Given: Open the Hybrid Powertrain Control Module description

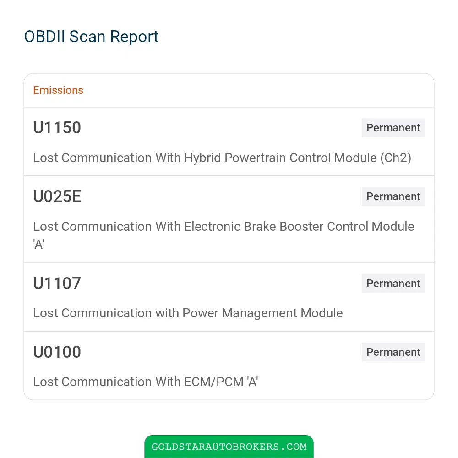Looking at the screenshot, I should [x=222, y=158].
